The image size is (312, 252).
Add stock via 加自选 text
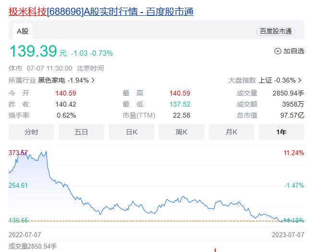[294, 51]
